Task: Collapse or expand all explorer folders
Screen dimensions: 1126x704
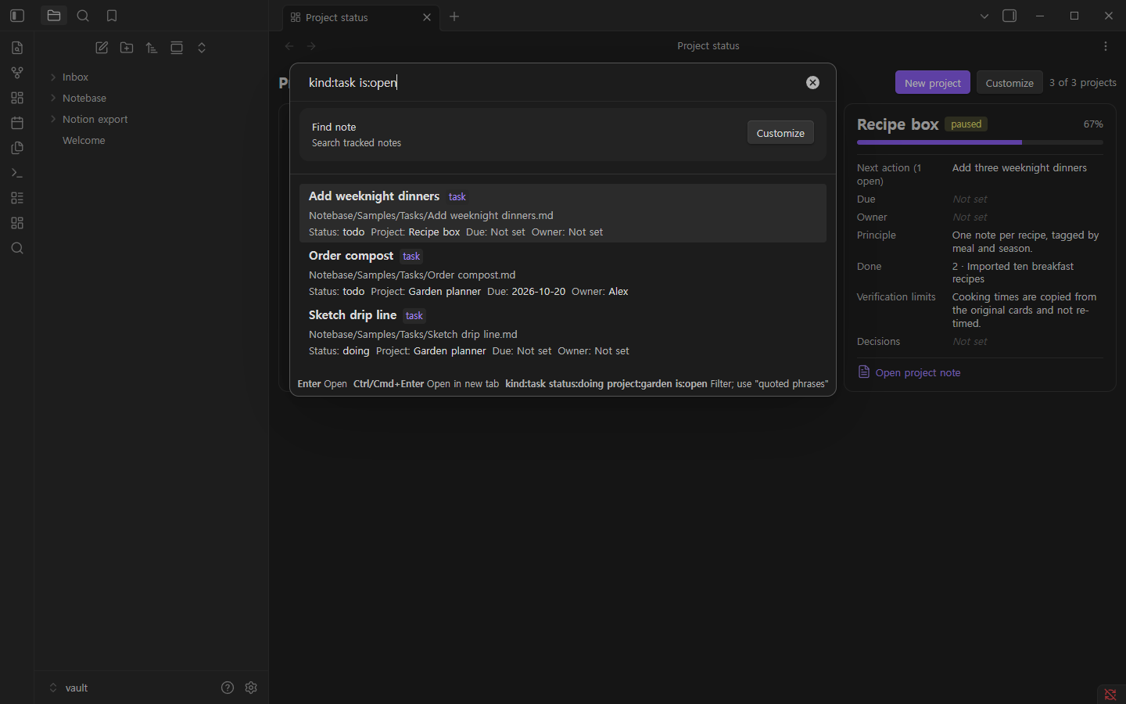Action: [x=202, y=48]
